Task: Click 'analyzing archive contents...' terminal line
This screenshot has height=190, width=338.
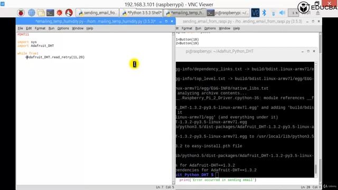Action: click(212, 93)
